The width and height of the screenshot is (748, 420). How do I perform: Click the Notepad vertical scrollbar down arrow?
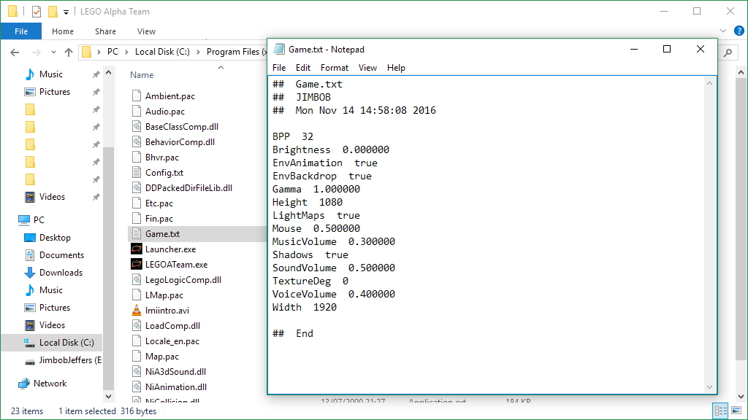tap(709, 387)
